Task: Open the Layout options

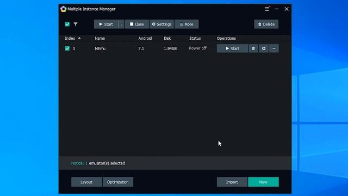Action: (86, 182)
